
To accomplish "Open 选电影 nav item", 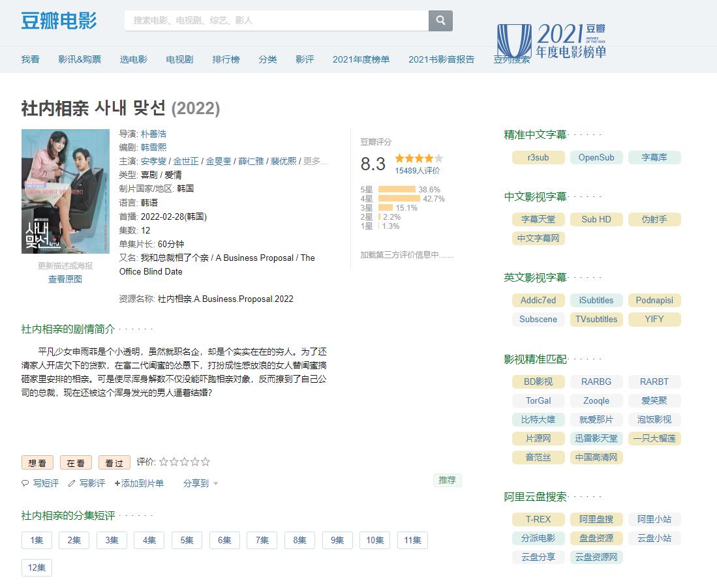I will (x=134, y=59).
